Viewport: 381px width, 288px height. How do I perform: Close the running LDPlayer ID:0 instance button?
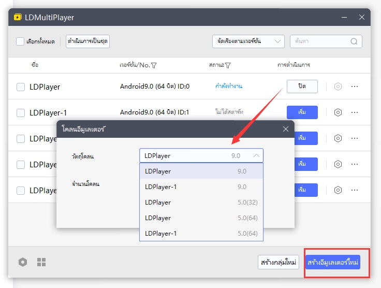[x=302, y=87]
